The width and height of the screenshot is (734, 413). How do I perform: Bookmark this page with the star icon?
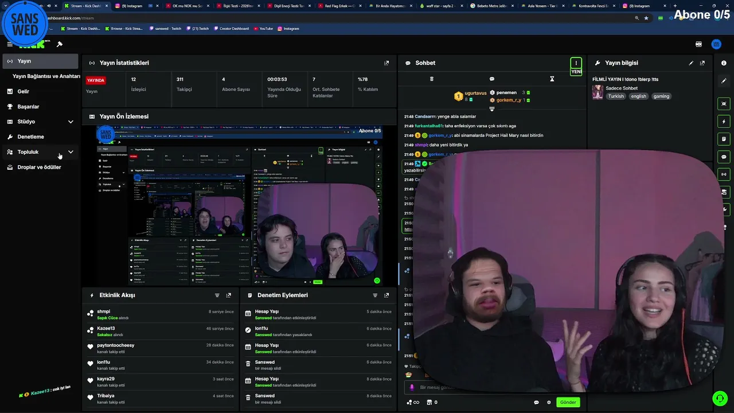click(646, 18)
